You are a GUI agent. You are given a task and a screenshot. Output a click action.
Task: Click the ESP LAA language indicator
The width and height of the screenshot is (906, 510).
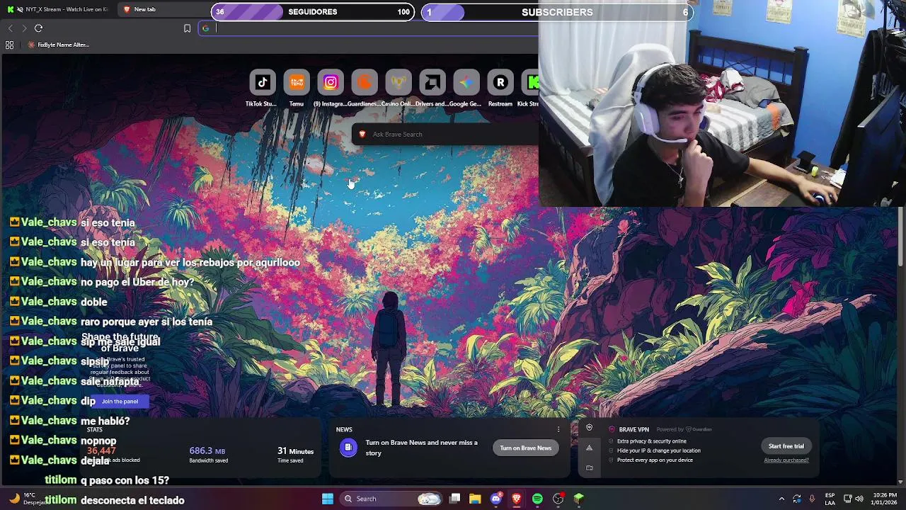(830, 499)
